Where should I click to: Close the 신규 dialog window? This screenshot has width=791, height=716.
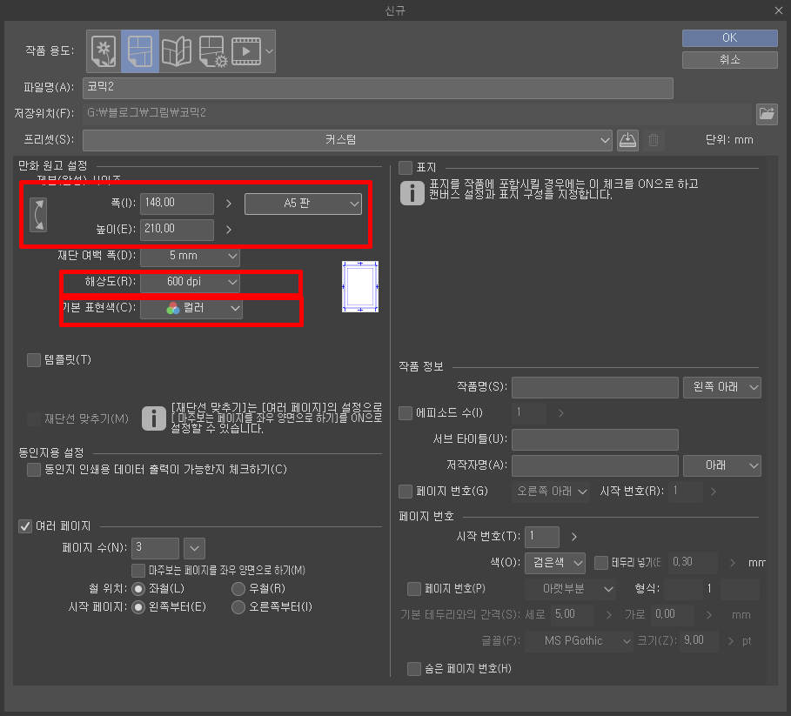(779, 10)
